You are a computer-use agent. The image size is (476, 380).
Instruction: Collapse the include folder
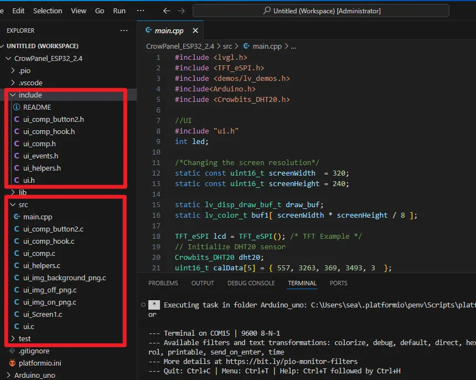[x=12, y=95]
